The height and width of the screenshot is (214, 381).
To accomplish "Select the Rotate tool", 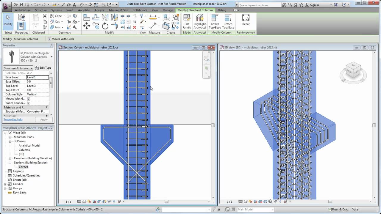I will tap(105, 26).
